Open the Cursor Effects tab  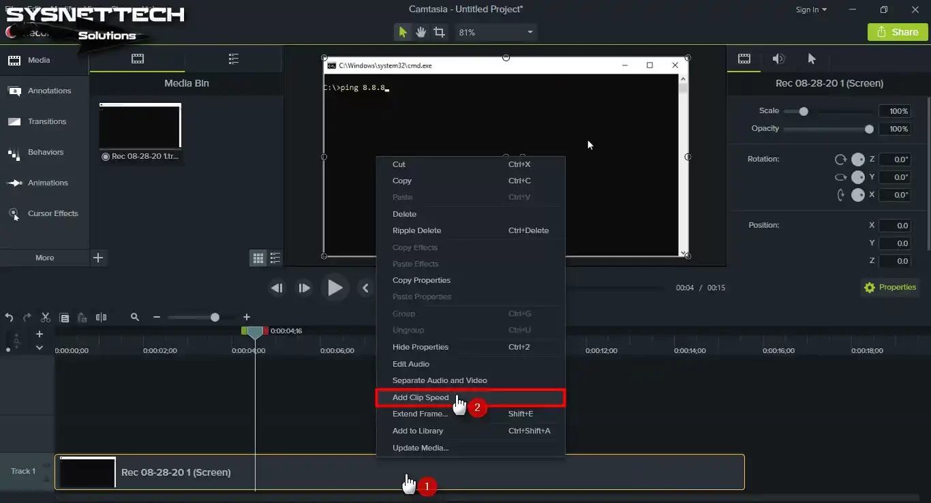tap(44, 213)
